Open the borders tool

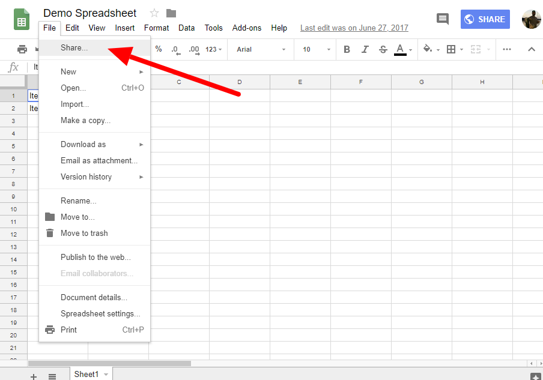point(452,49)
